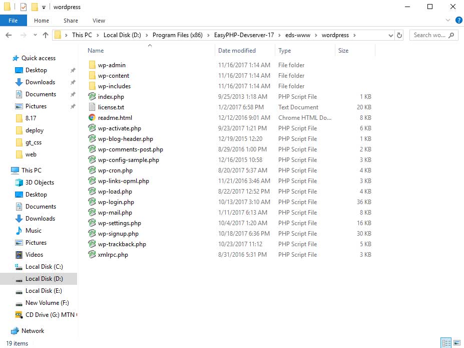The width and height of the screenshot is (464, 348).
Task: Sort by Size column header
Action: click(x=355, y=50)
